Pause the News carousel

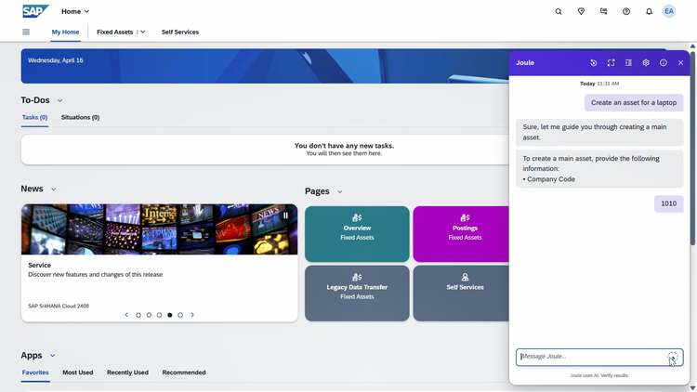coord(286,216)
